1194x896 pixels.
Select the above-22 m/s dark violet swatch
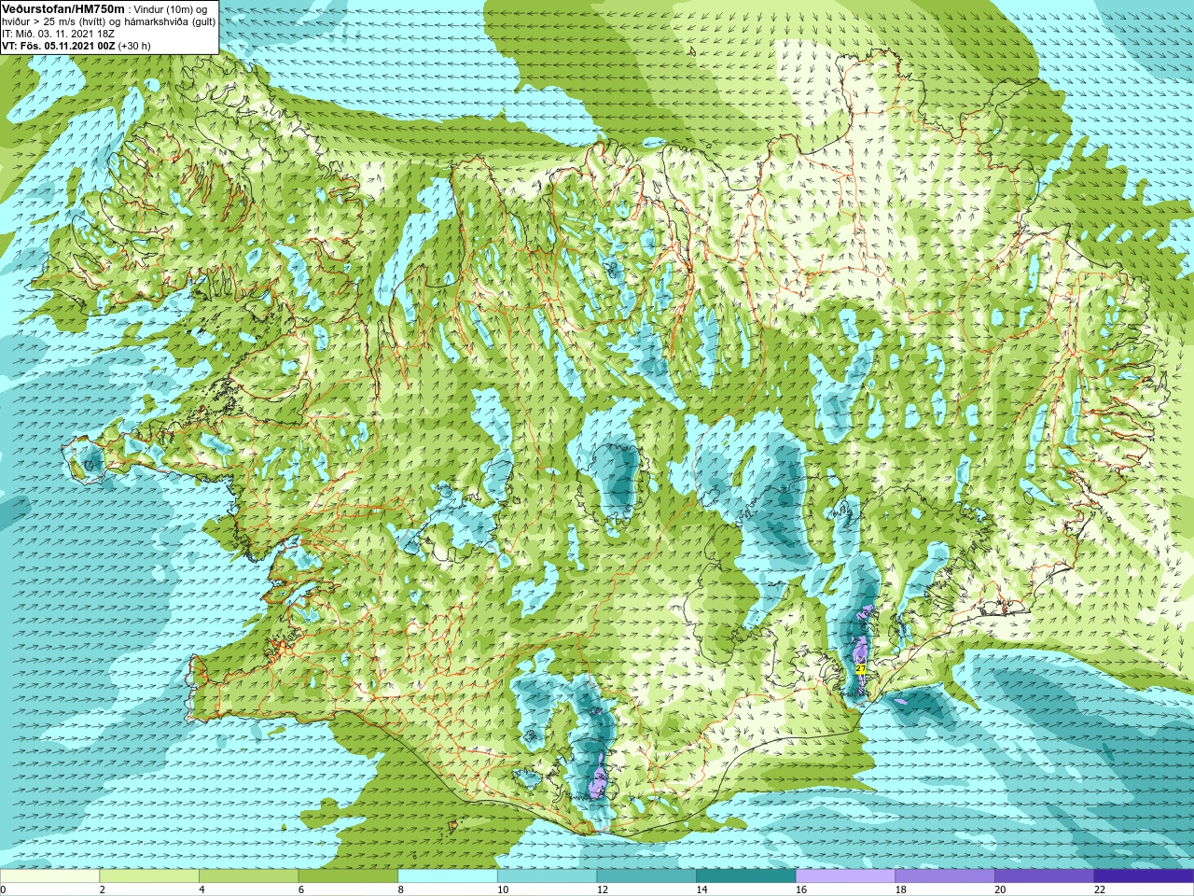(x=1144, y=876)
